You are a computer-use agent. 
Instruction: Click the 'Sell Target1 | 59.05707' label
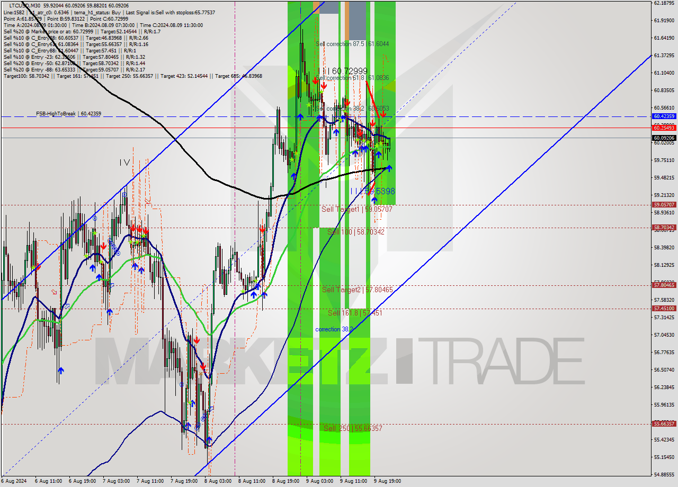coord(357,209)
